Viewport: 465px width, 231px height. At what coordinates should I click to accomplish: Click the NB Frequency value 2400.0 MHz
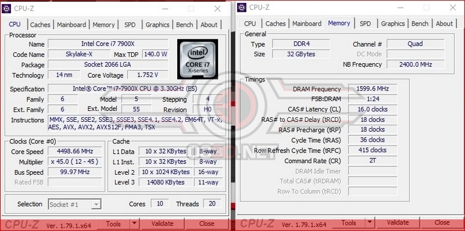[416, 64]
